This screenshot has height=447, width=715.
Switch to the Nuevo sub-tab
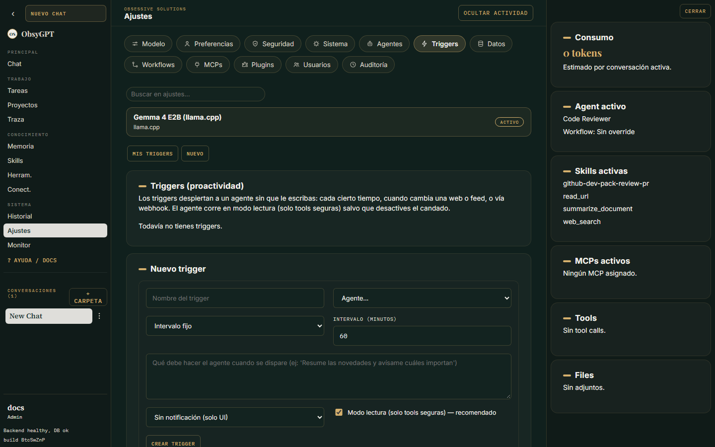point(195,153)
